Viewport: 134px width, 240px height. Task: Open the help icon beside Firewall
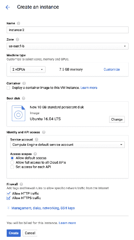tap(21, 184)
